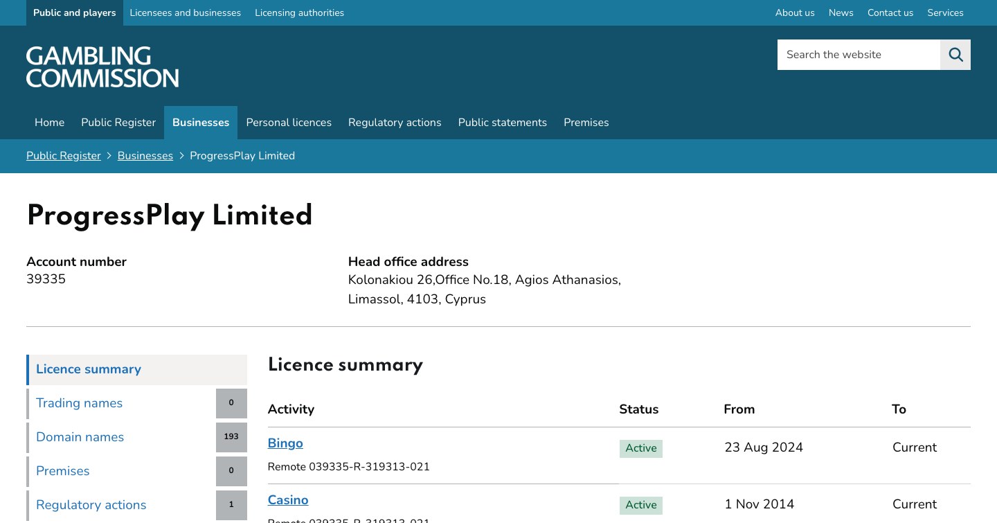Viewport: 997px width, 523px height.
Task: Focus the Search the website field
Action: tap(859, 55)
